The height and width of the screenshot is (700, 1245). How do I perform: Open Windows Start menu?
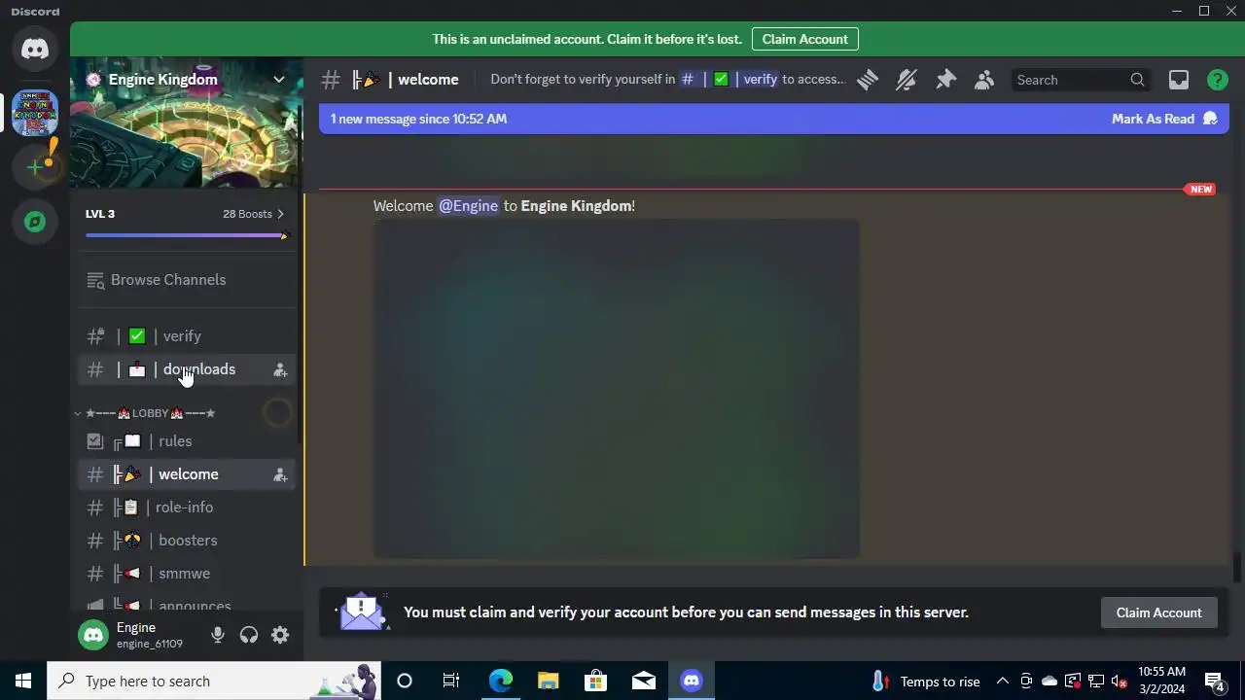click(x=23, y=681)
